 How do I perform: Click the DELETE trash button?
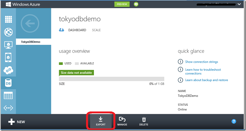[144, 121]
